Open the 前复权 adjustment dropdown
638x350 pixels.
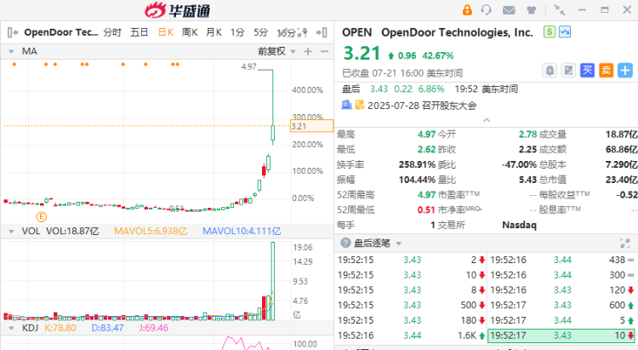click(276, 51)
